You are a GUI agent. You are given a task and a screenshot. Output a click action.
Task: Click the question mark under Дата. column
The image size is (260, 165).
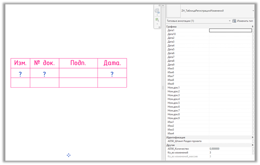tap(112, 74)
